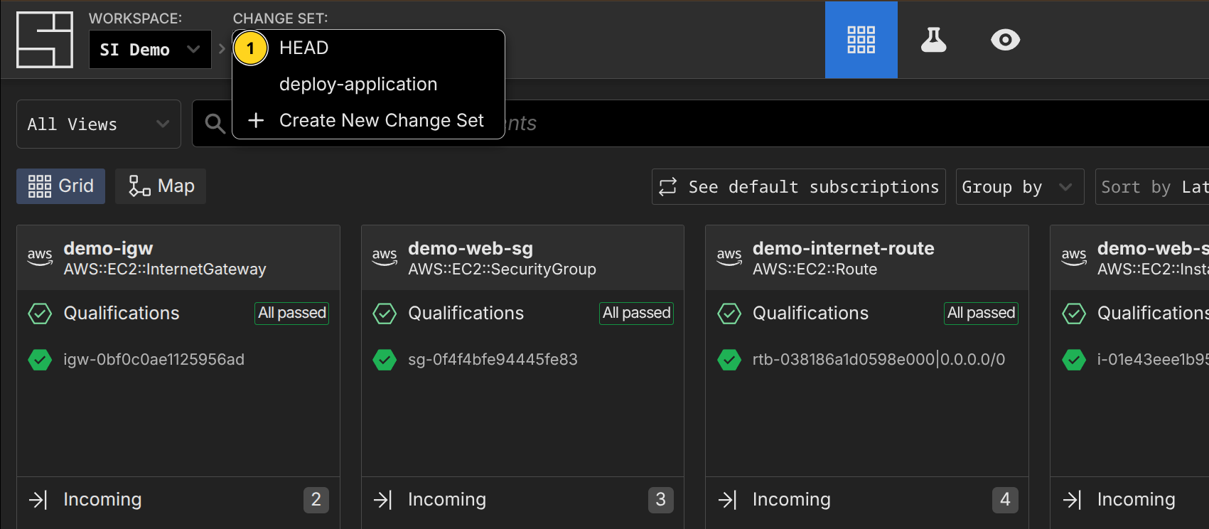Screen dimensions: 1209x529
Task: Open the grid components view icon
Action: tap(861, 40)
